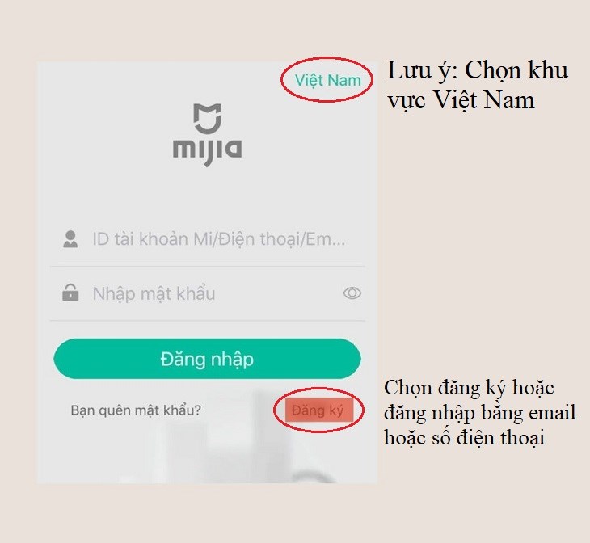Click the mijia wordmark under the logo
This screenshot has height=543, width=590.
208,153
